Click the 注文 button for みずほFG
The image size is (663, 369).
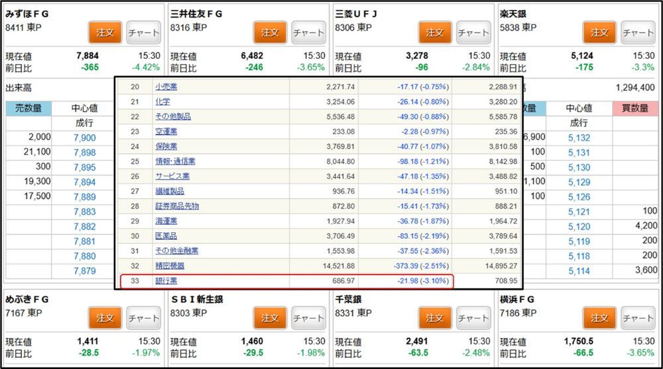click(105, 32)
